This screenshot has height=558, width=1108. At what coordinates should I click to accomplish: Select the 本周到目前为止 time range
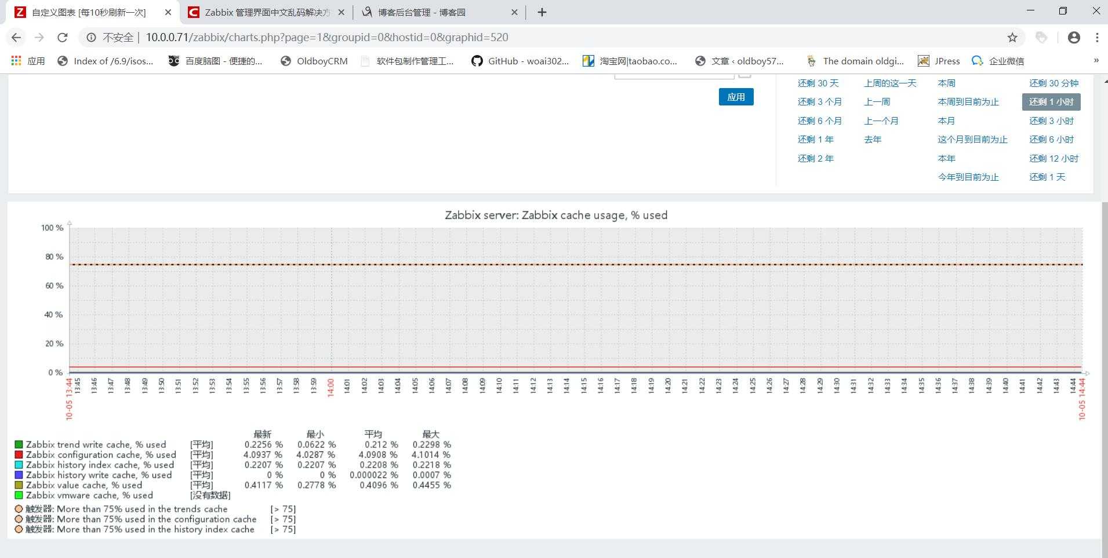pos(968,102)
